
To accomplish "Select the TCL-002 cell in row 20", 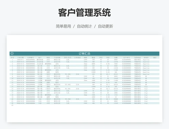I will pos(68,99).
